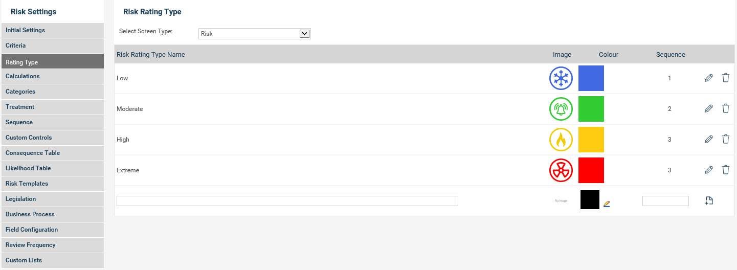Go to Consequence Table settings
Screen dimensions: 737x270
coord(52,153)
